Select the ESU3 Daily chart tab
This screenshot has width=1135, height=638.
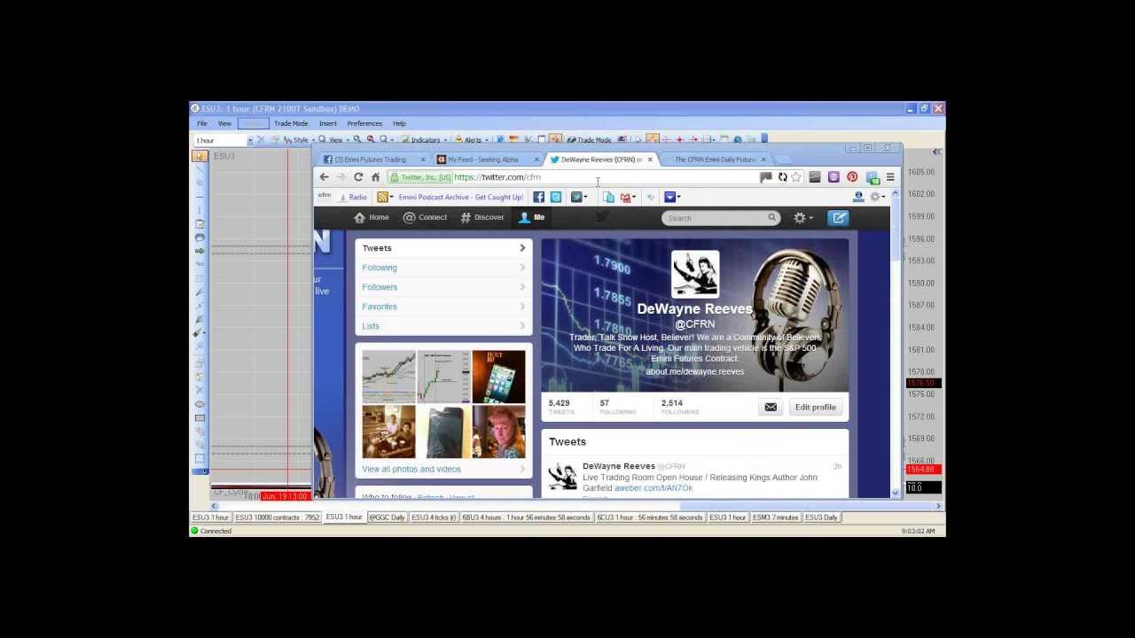point(821,517)
